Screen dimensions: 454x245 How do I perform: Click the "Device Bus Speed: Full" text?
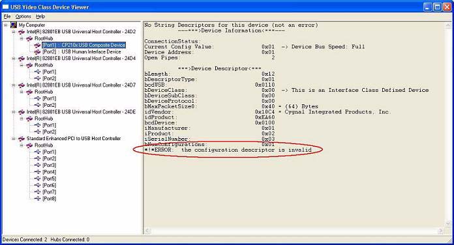point(328,47)
